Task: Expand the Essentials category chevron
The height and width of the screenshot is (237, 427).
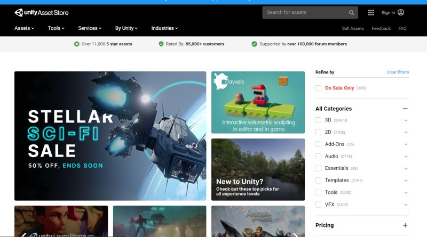Action: coord(406,168)
